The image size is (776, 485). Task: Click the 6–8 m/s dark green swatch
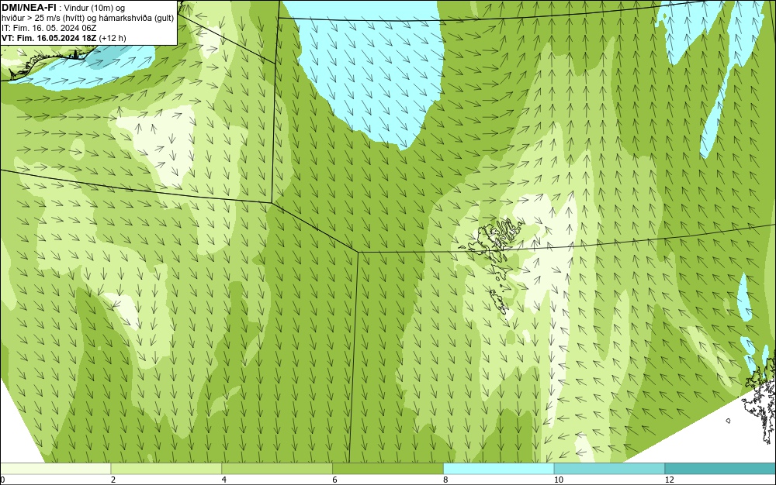[388, 469]
